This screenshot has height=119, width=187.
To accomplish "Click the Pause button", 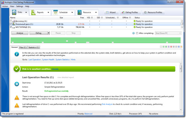I will coord(58,33).
